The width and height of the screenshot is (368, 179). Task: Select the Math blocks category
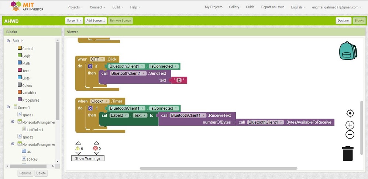pyautogui.click(x=24, y=63)
